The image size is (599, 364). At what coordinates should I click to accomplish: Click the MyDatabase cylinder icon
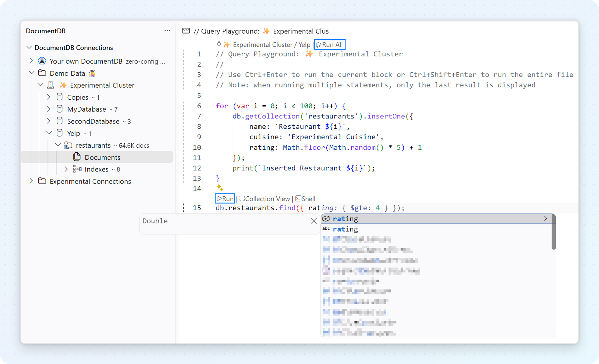[60, 109]
